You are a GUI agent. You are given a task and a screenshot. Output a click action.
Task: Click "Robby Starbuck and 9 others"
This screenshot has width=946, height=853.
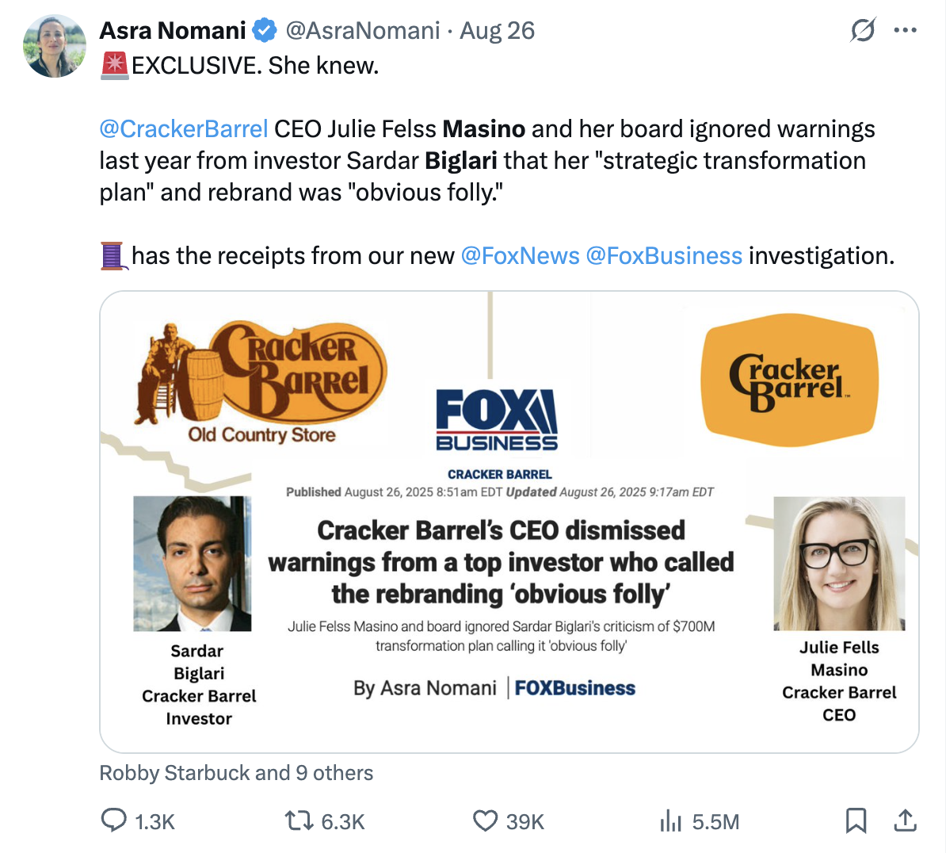(236, 773)
